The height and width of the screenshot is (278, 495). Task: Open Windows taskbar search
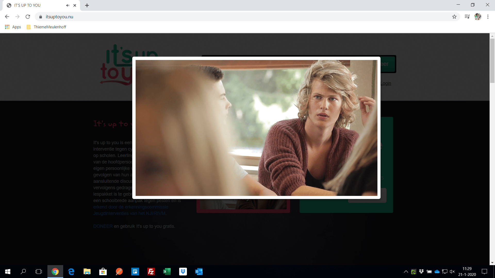tap(23, 272)
